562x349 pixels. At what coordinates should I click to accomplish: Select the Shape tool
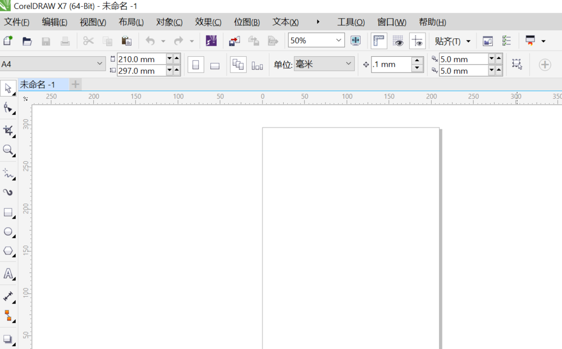coord(8,107)
